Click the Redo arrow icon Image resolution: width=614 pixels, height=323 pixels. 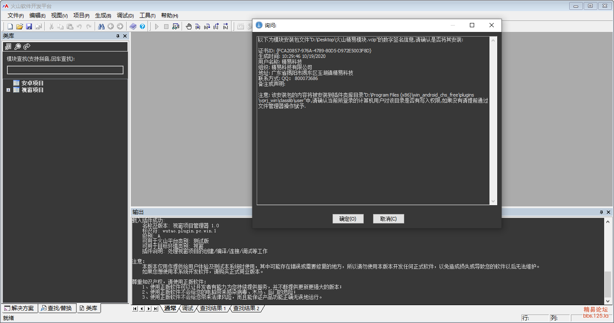pos(89,26)
